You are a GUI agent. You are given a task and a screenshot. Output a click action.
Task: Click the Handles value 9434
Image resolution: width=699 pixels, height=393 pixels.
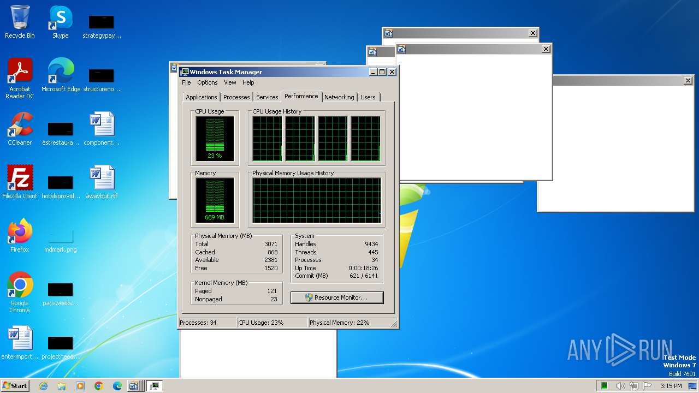coord(371,244)
